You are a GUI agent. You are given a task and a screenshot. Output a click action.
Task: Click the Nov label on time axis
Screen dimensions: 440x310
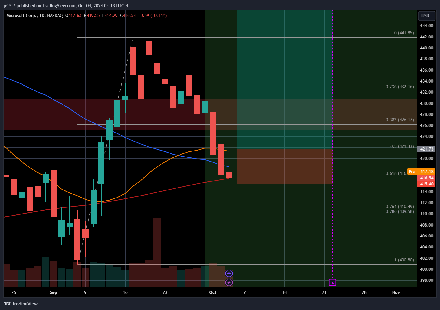[x=396, y=292]
